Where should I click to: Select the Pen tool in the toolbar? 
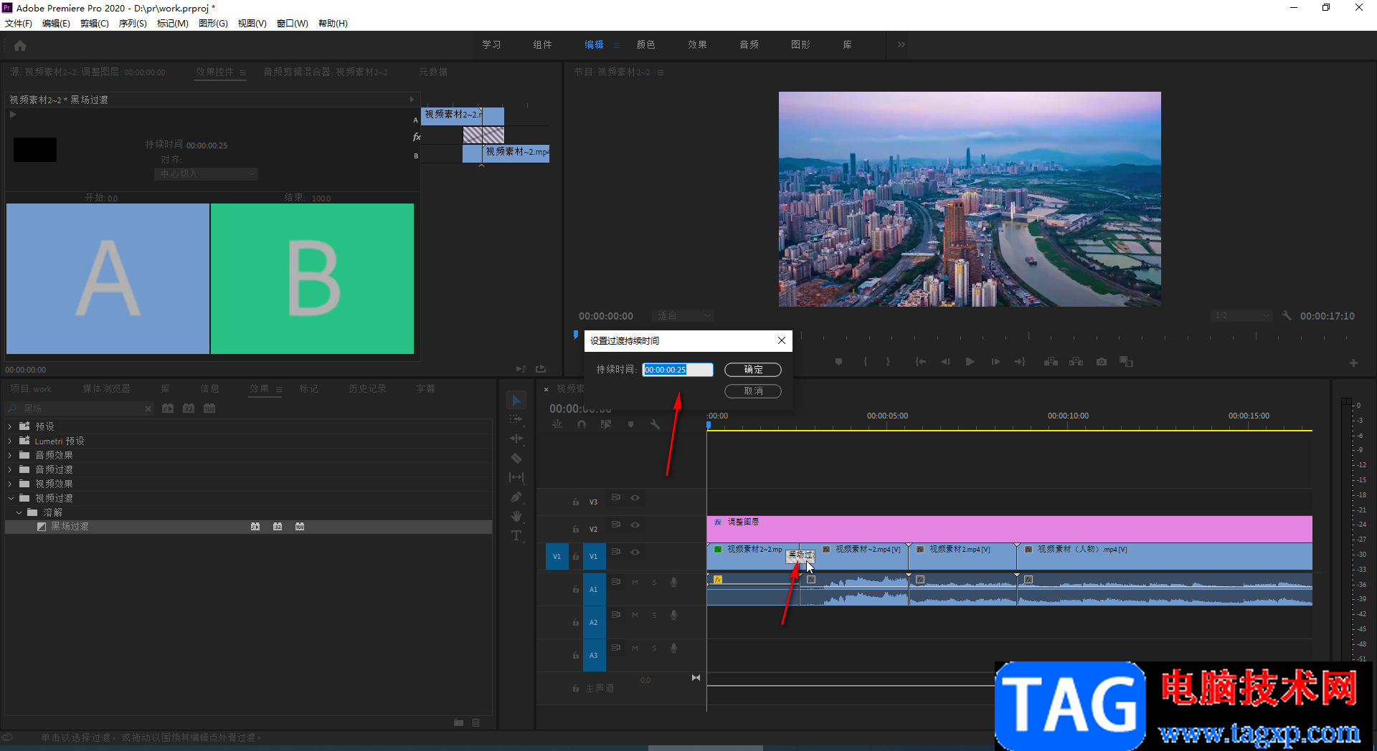coord(516,497)
